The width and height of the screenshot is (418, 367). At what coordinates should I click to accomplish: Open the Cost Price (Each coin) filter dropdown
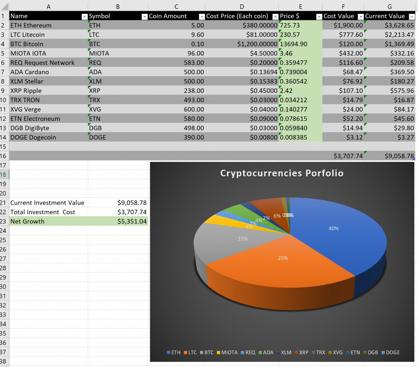point(276,16)
